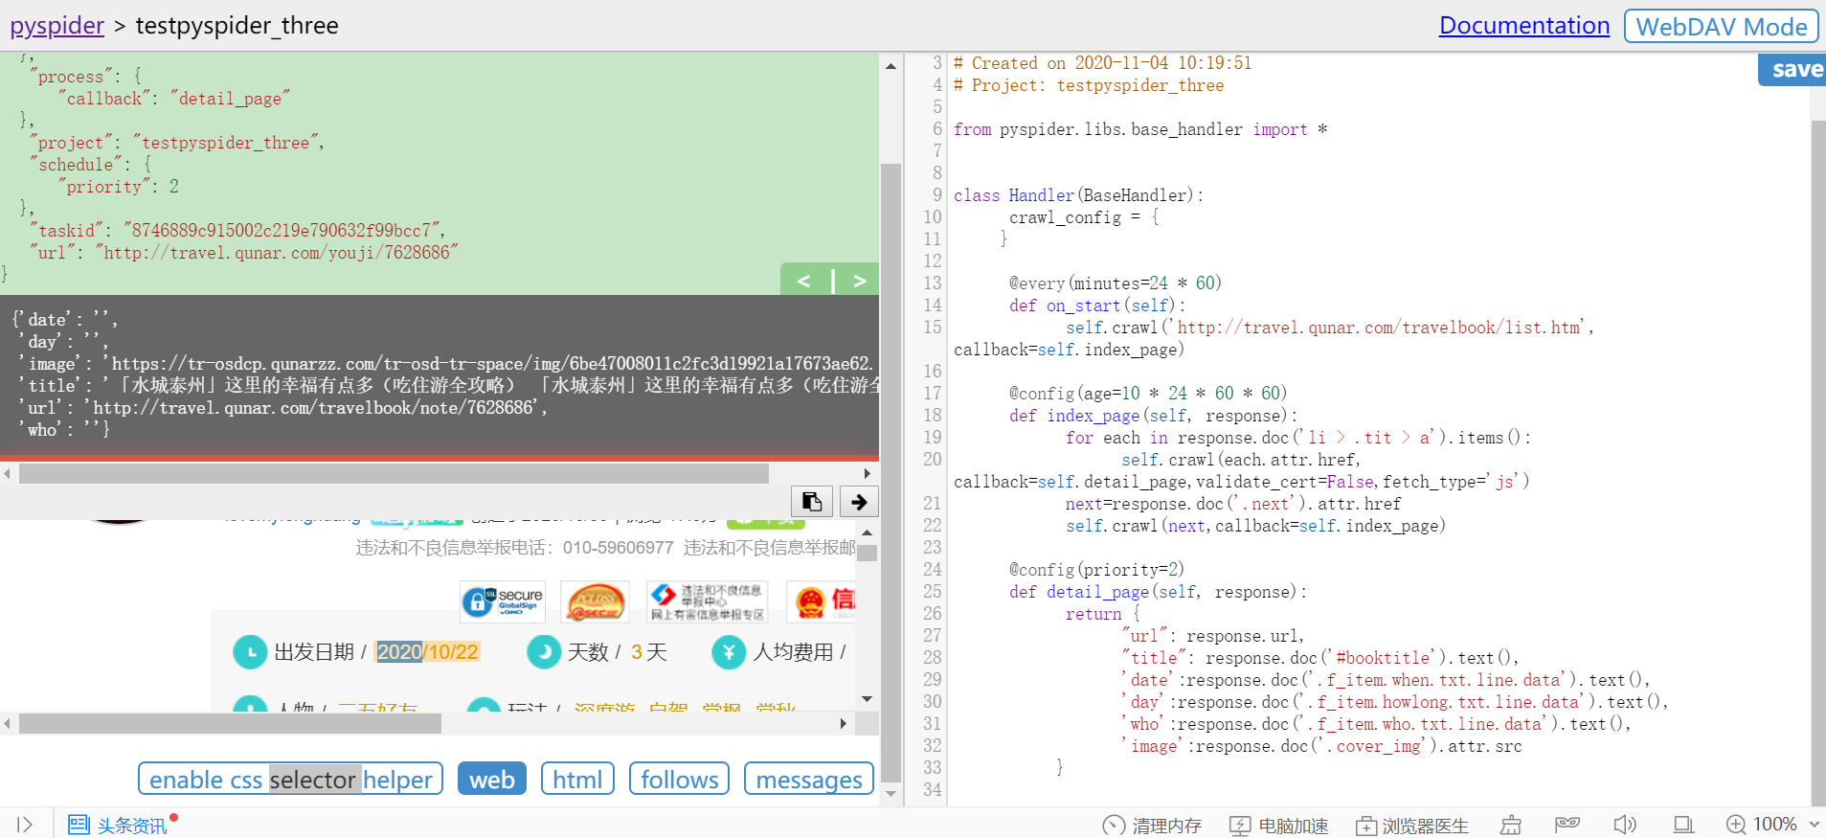Screen dimensions: 1826x838
Task: Go to next task with right arrow
Action: [x=859, y=281]
